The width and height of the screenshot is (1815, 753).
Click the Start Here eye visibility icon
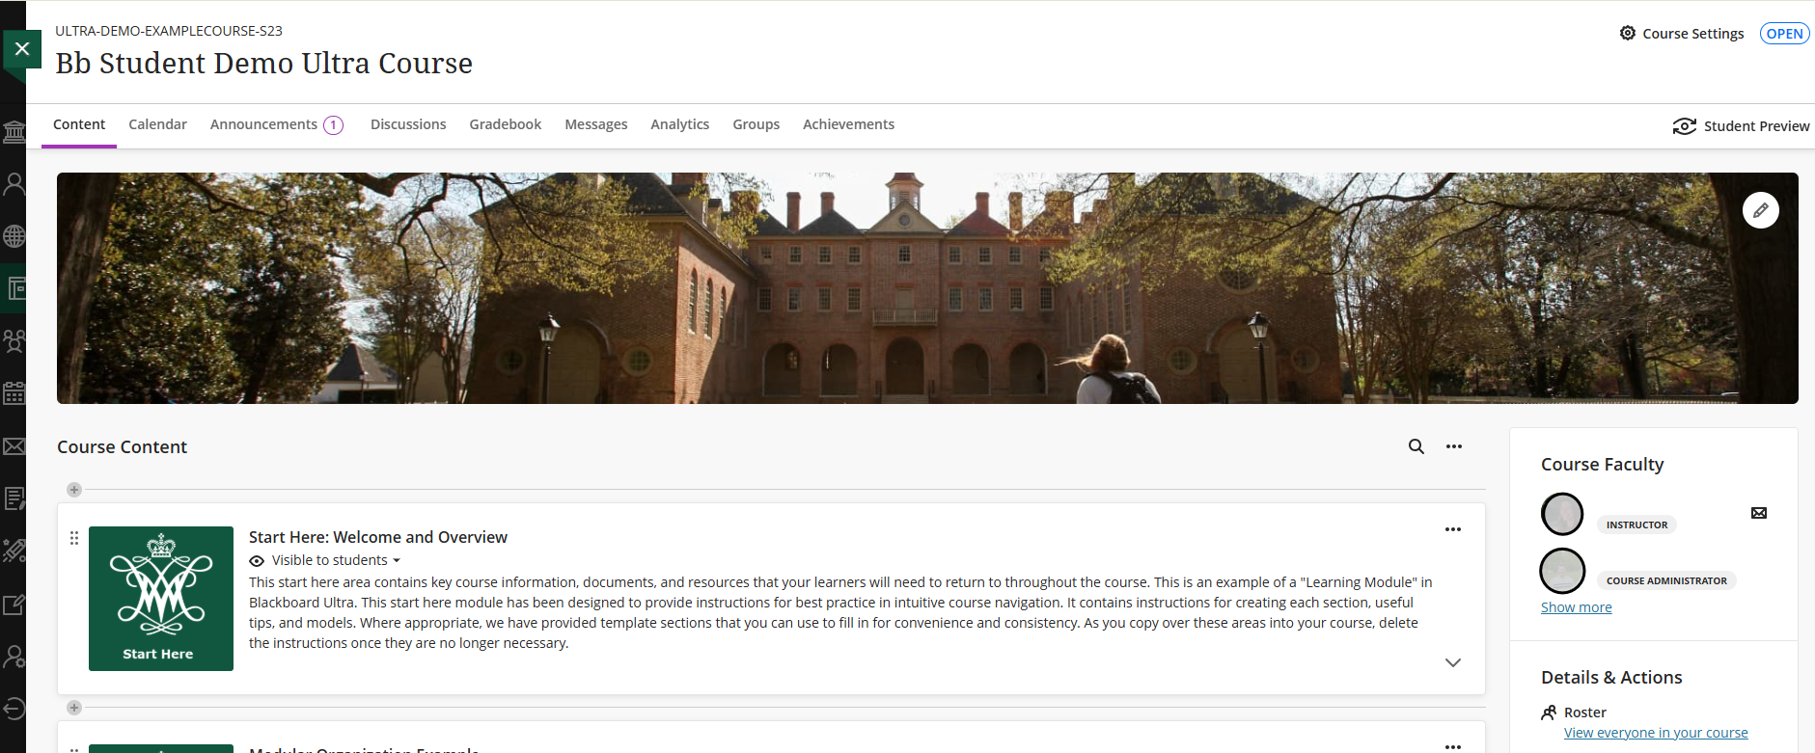[x=257, y=561]
